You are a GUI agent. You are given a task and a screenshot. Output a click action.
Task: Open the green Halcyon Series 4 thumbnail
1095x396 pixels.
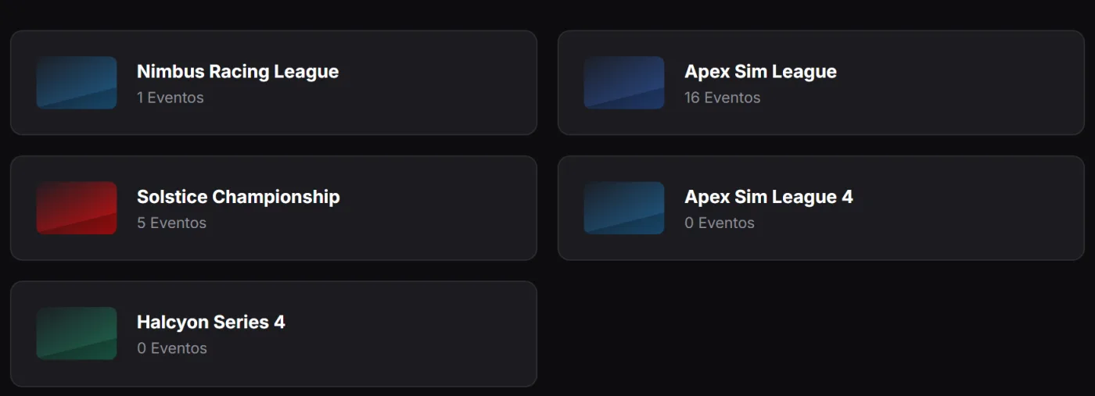[77, 334]
